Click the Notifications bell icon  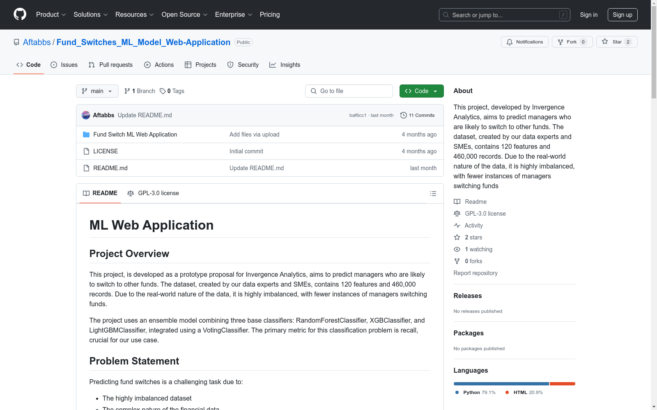(x=510, y=42)
